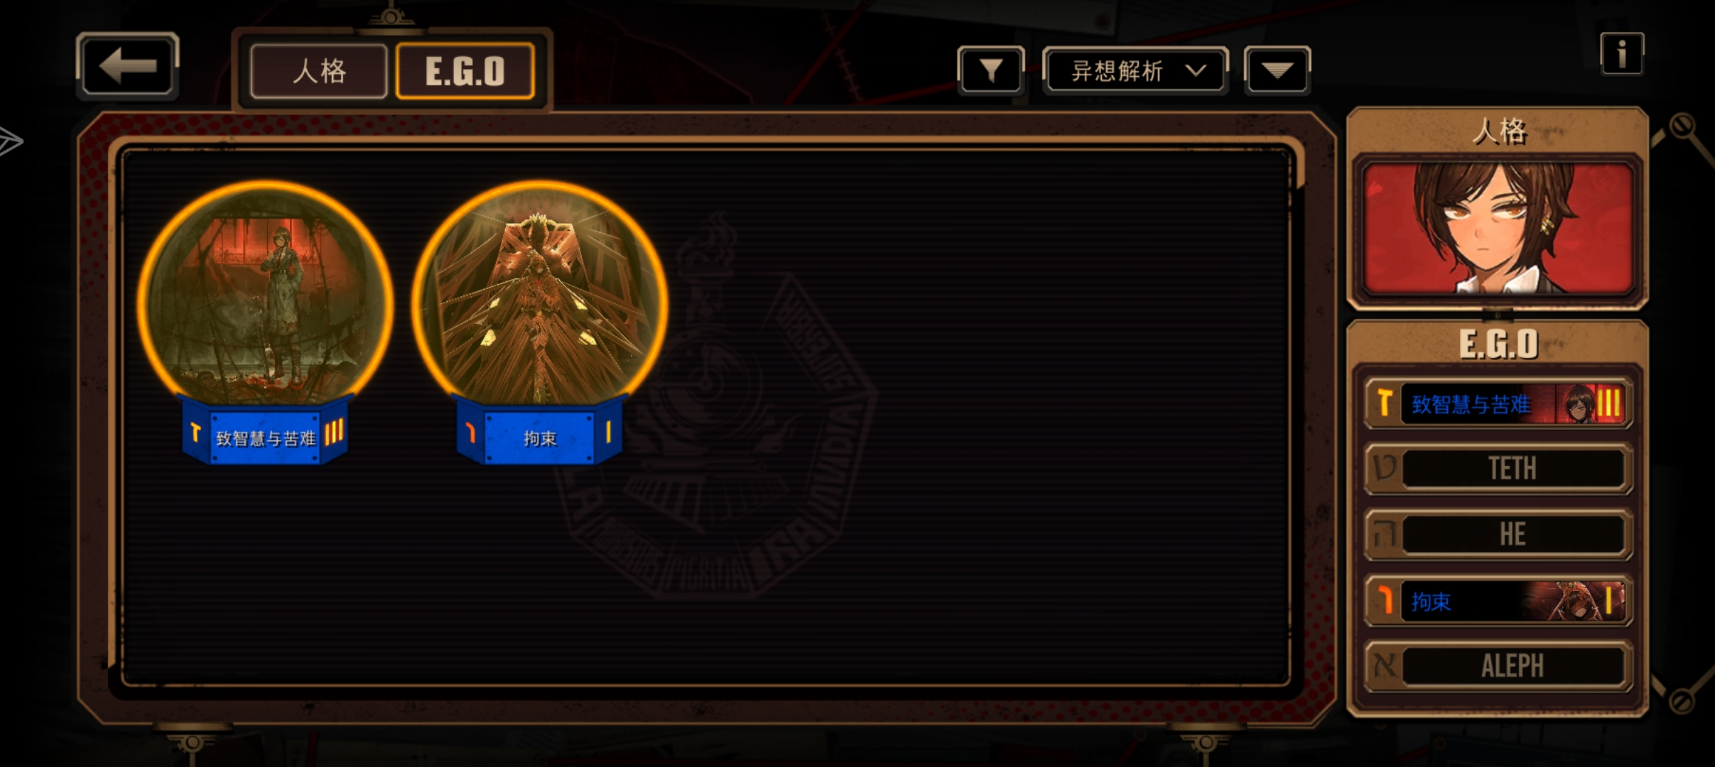Click the WAW tier icon beside 拘束
Screen dimensions: 1715x767
tap(1384, 601)
